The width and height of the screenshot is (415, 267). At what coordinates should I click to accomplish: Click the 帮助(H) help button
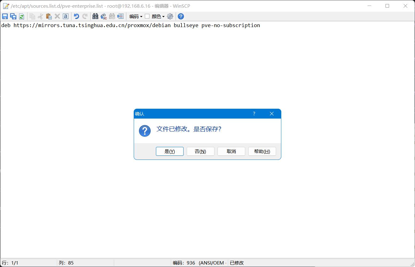click(262, 151)
